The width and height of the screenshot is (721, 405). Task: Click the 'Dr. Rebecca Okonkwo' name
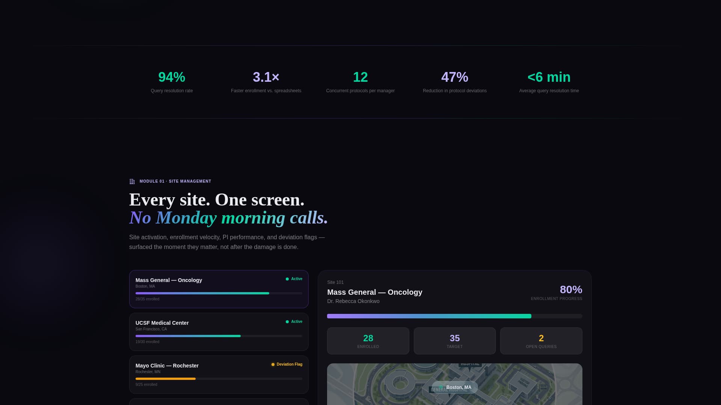pyautogui.click(x=353, y=301)
